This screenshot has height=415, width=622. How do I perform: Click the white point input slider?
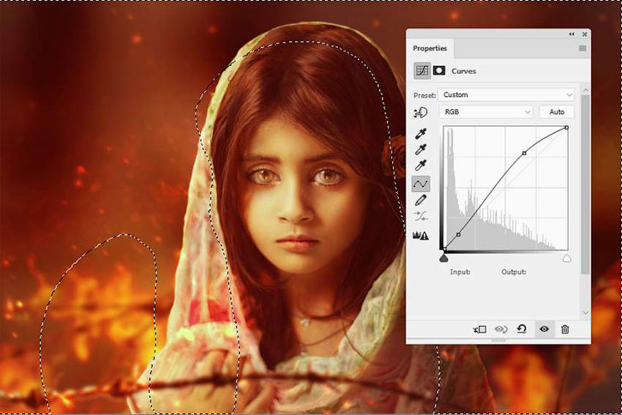tap(567, 259)
